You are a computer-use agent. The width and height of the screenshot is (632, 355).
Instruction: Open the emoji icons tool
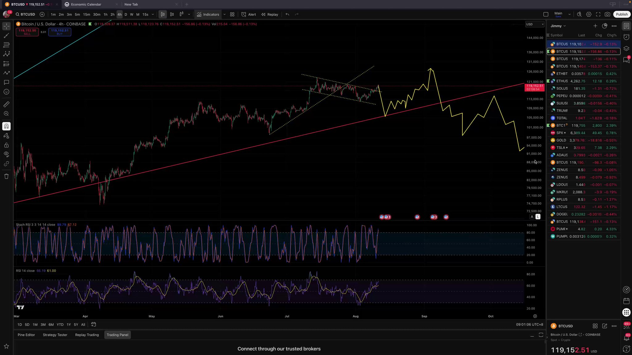click(6, 92)
